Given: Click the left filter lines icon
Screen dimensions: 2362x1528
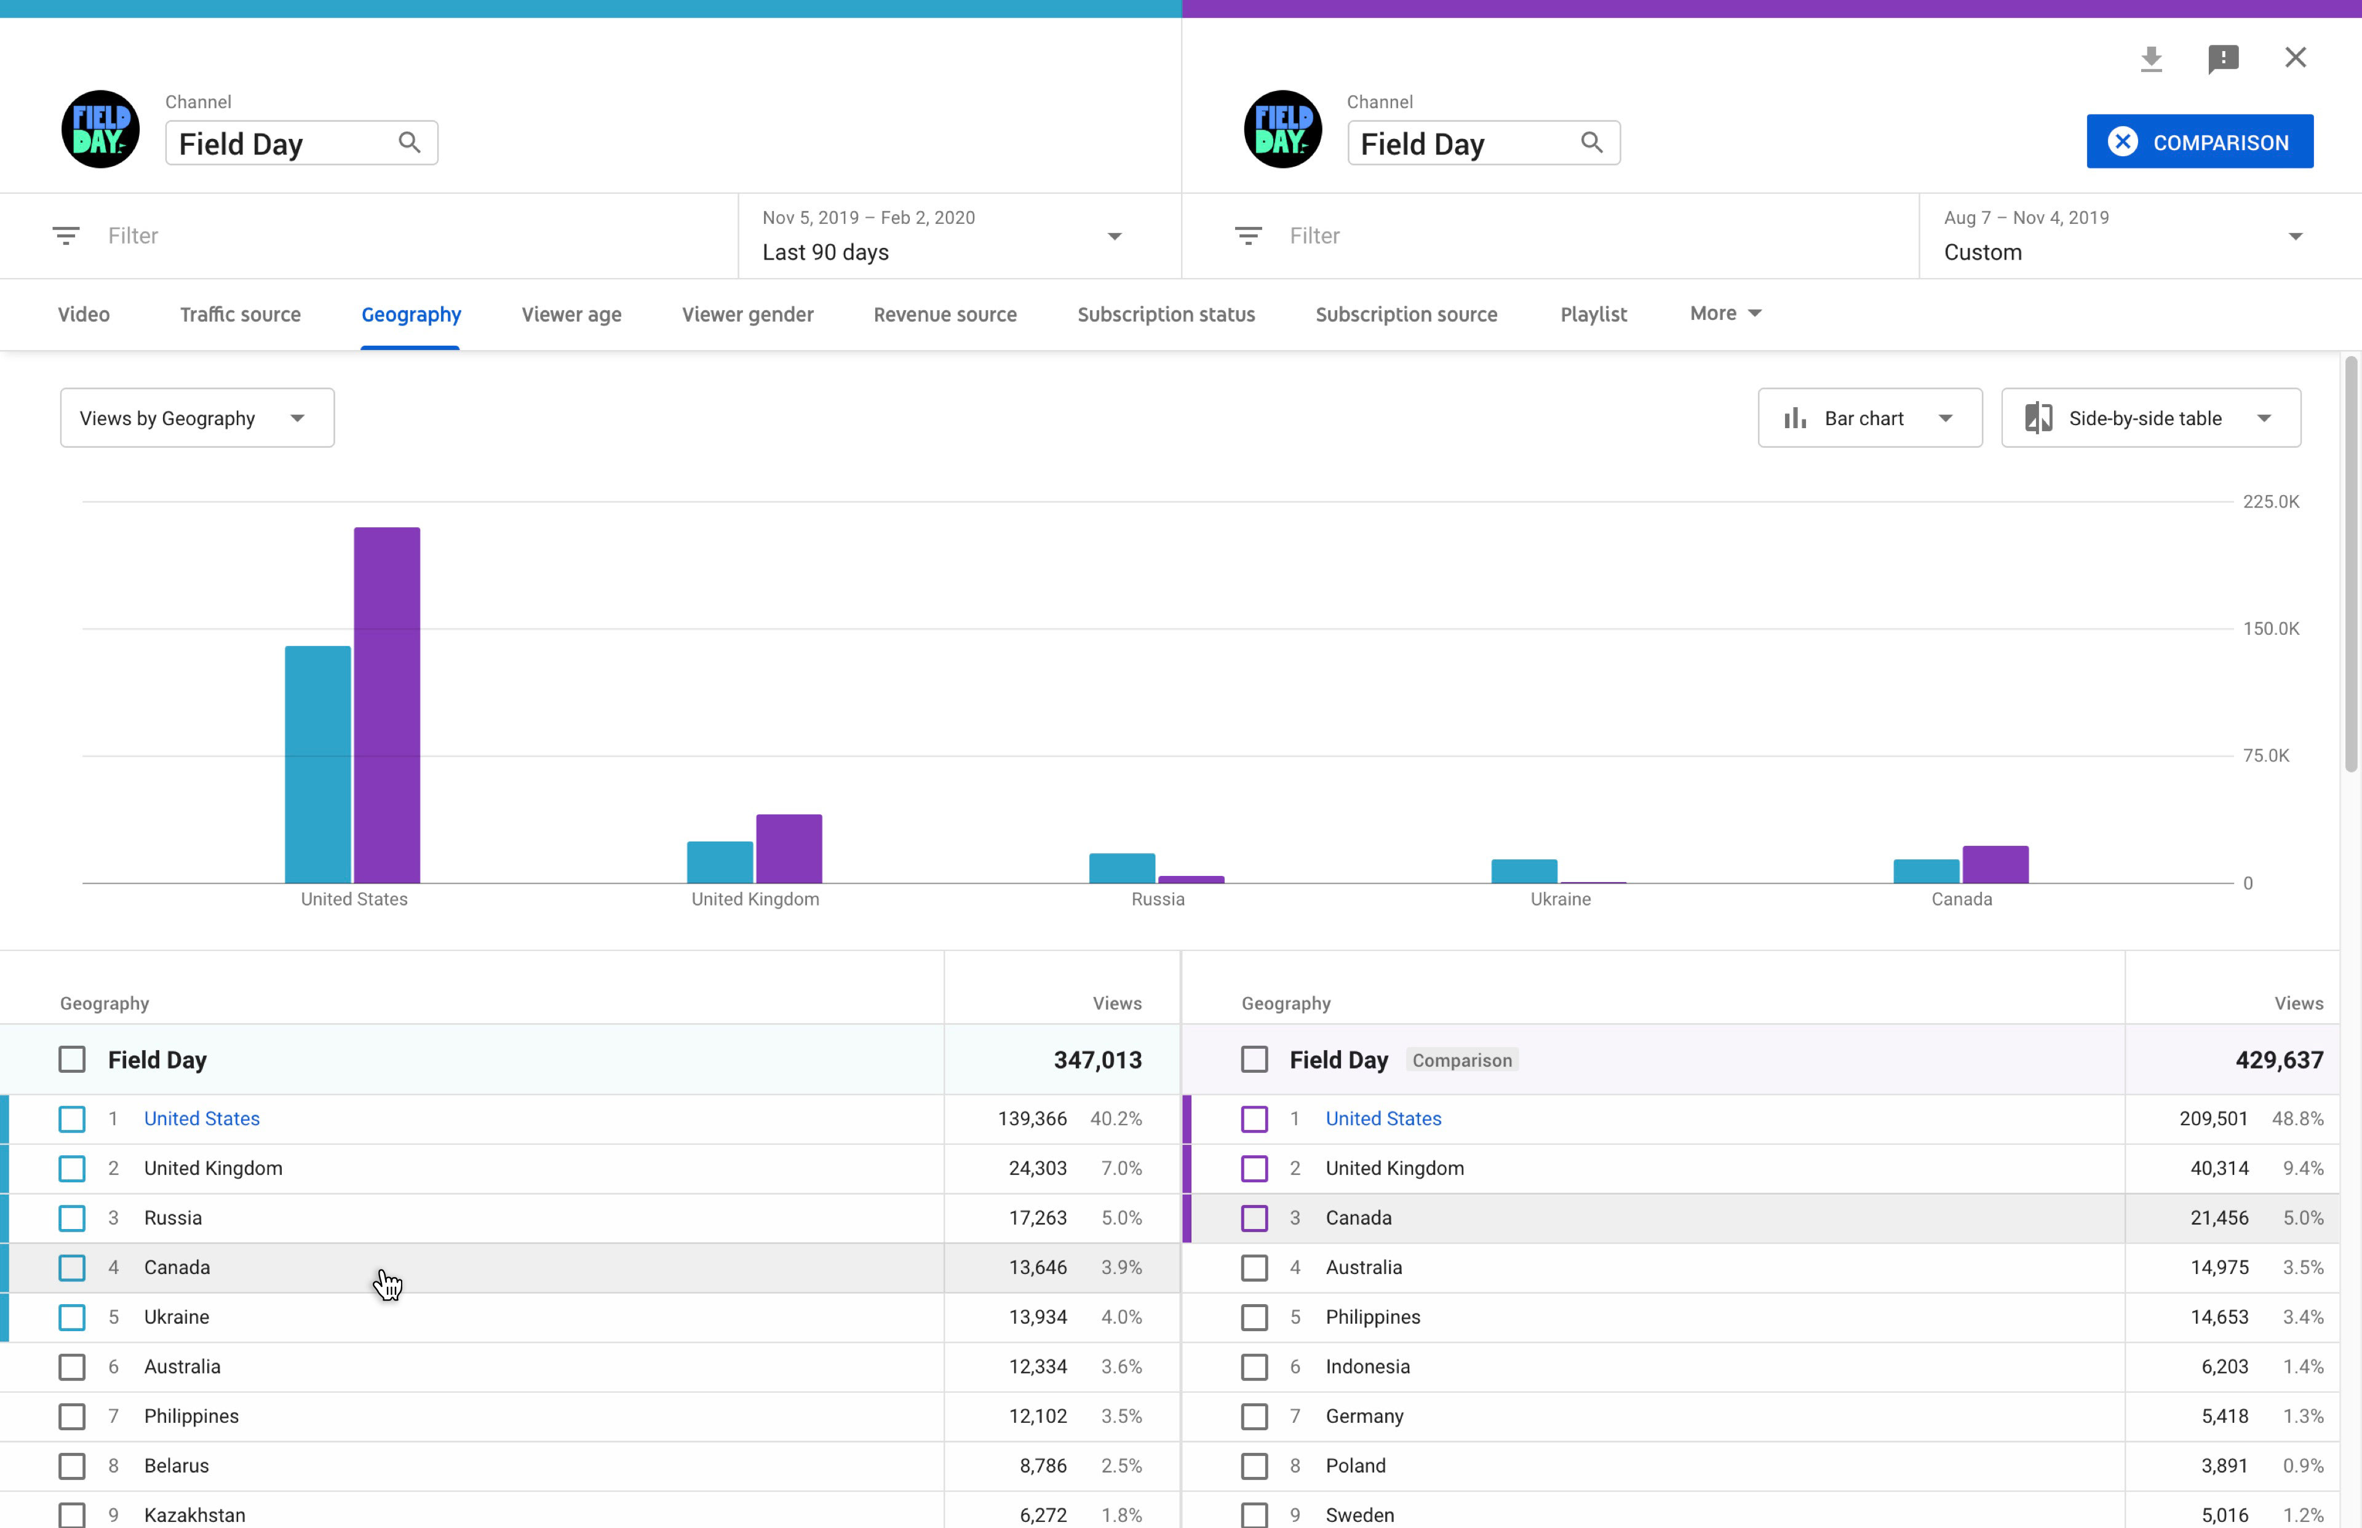Looking at the screenshot, I should (65, 236).
